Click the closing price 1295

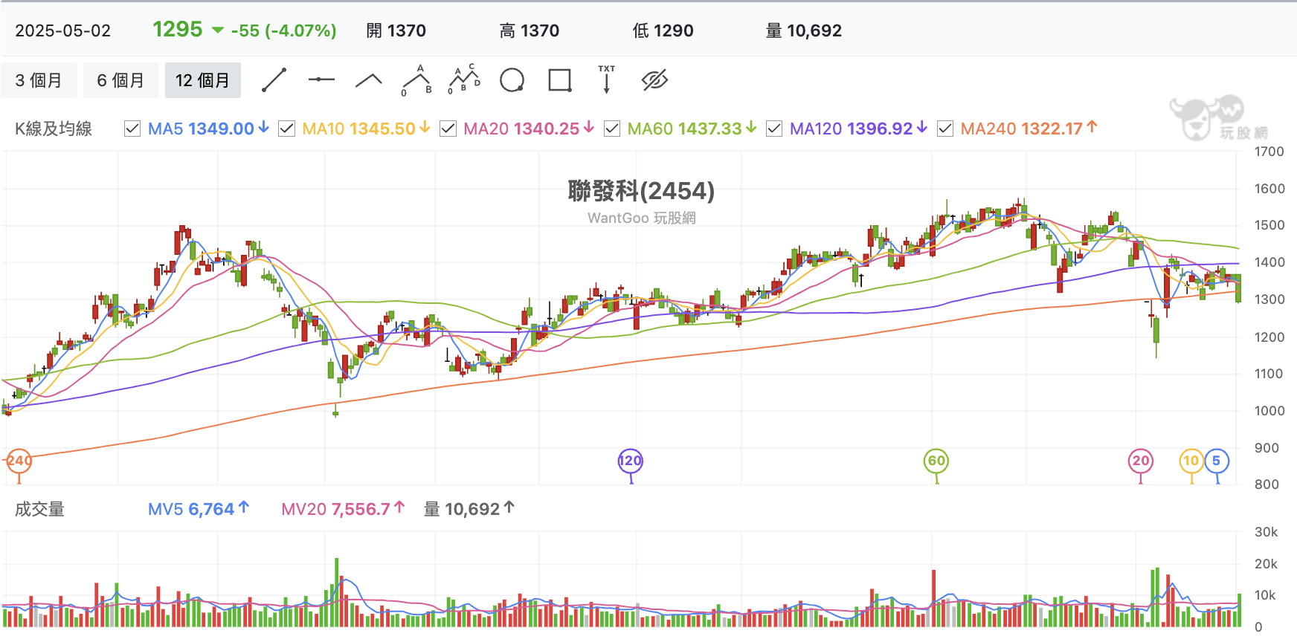pyautogui.click(x=178, y=30)
